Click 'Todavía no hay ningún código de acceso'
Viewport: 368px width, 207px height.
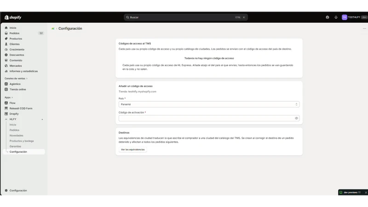[x=209, y=58]
